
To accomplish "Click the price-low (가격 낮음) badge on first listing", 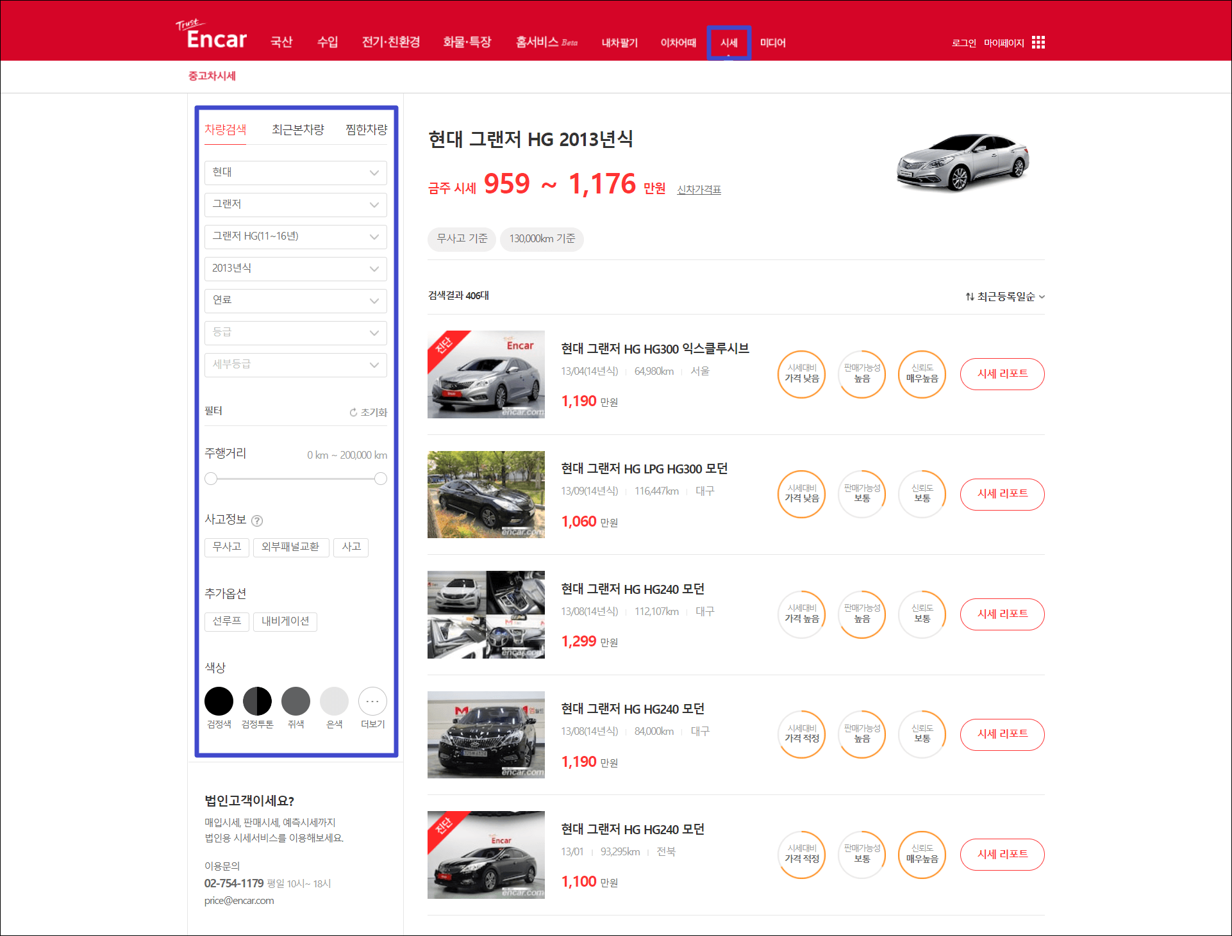I will [802, 374].
